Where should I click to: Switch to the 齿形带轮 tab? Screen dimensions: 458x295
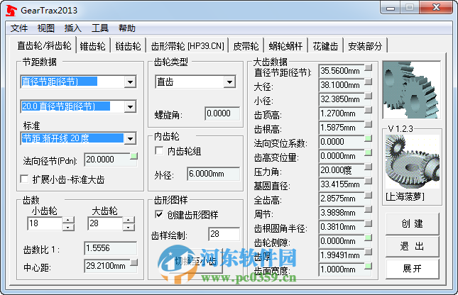(187, 46)
